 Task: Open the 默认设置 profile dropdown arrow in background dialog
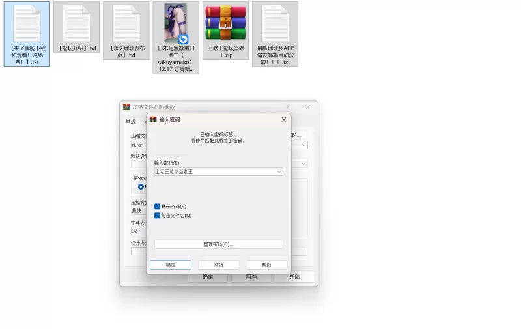click(303, 164)
